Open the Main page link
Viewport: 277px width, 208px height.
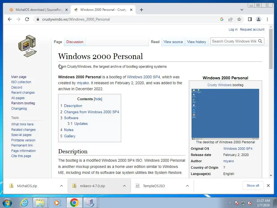click(x=19, y=77)
